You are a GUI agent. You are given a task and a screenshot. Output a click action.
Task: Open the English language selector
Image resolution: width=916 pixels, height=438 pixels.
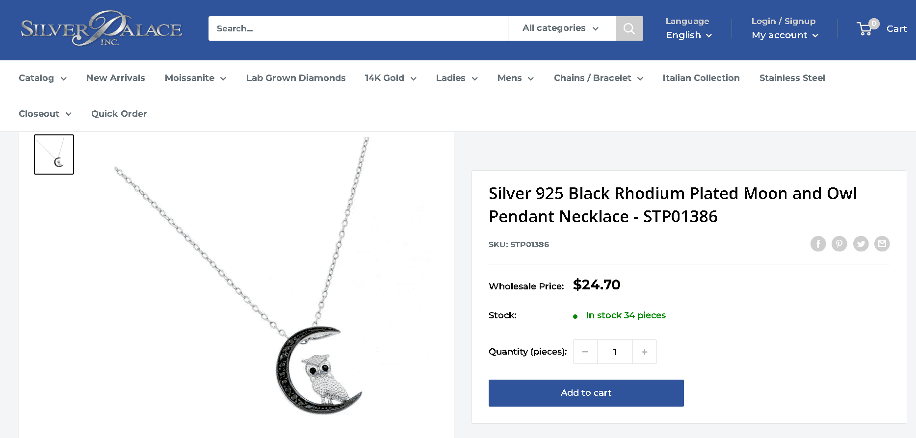(688, 35)
